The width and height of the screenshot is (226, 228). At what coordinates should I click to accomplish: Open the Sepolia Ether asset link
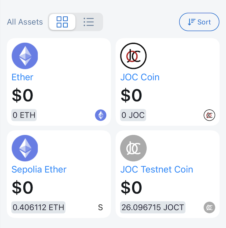39,170
